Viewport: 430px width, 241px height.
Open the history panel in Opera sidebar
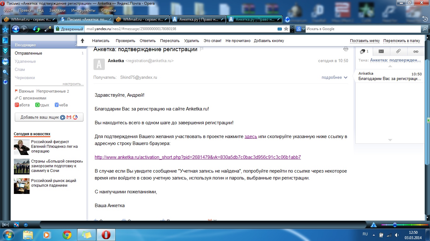click(5, 62)
